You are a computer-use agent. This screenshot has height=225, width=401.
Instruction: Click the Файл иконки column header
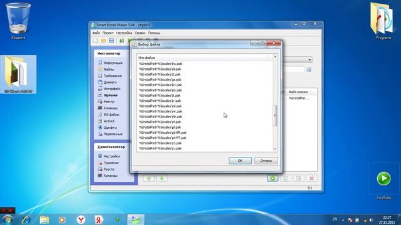point(298,92)
